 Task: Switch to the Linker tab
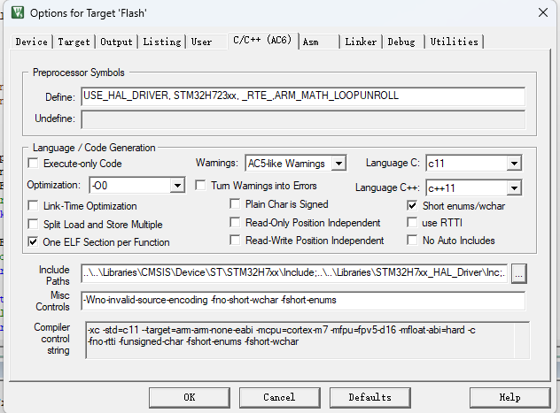pos(361,42)
